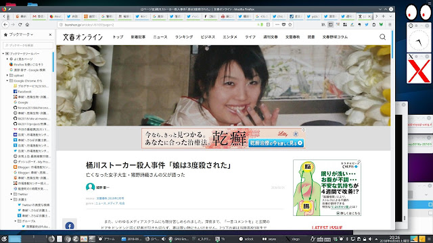The image size is (433, 243).
Task: Open the エンタメ menu item
Action: click(230, 37)
